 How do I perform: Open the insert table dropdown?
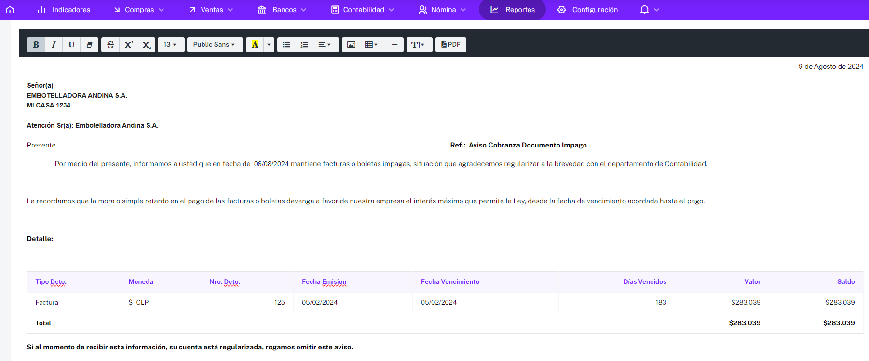372,45
